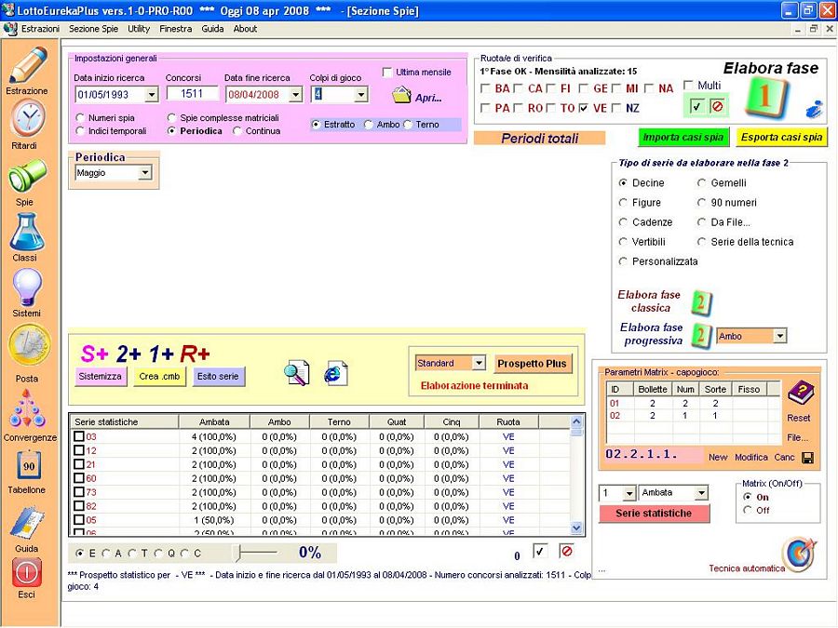Open the Tabellone 90 icon

pos(28,466)
